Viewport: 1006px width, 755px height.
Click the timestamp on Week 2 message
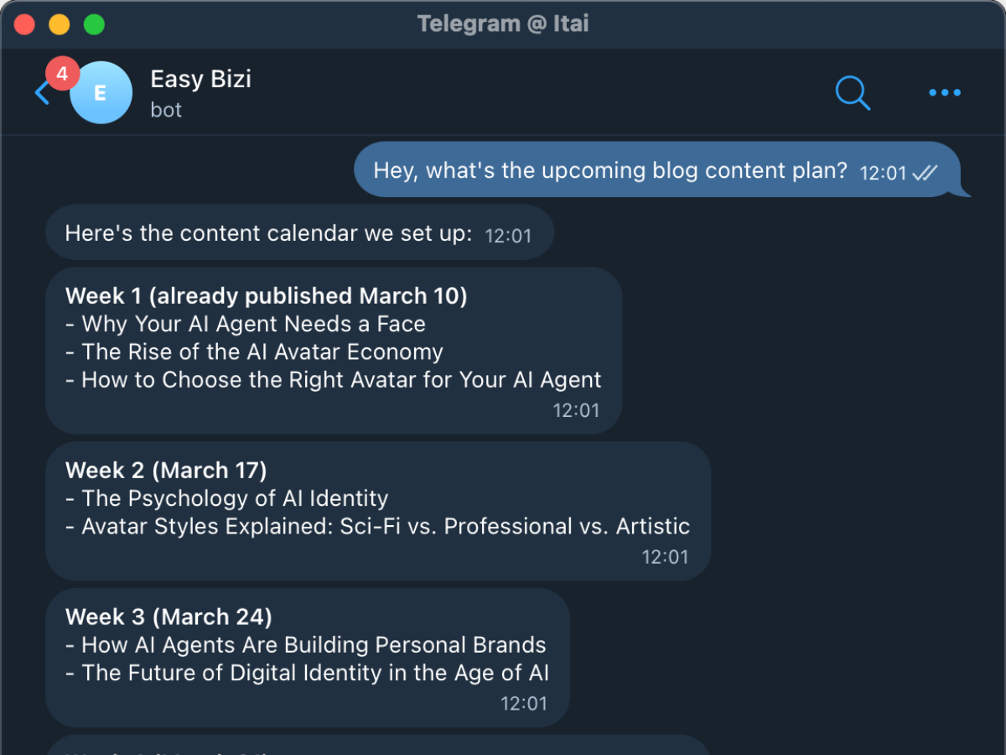click(x=665, y=557)
